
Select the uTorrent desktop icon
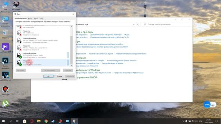pyautogui.click(x=6, y=103)
